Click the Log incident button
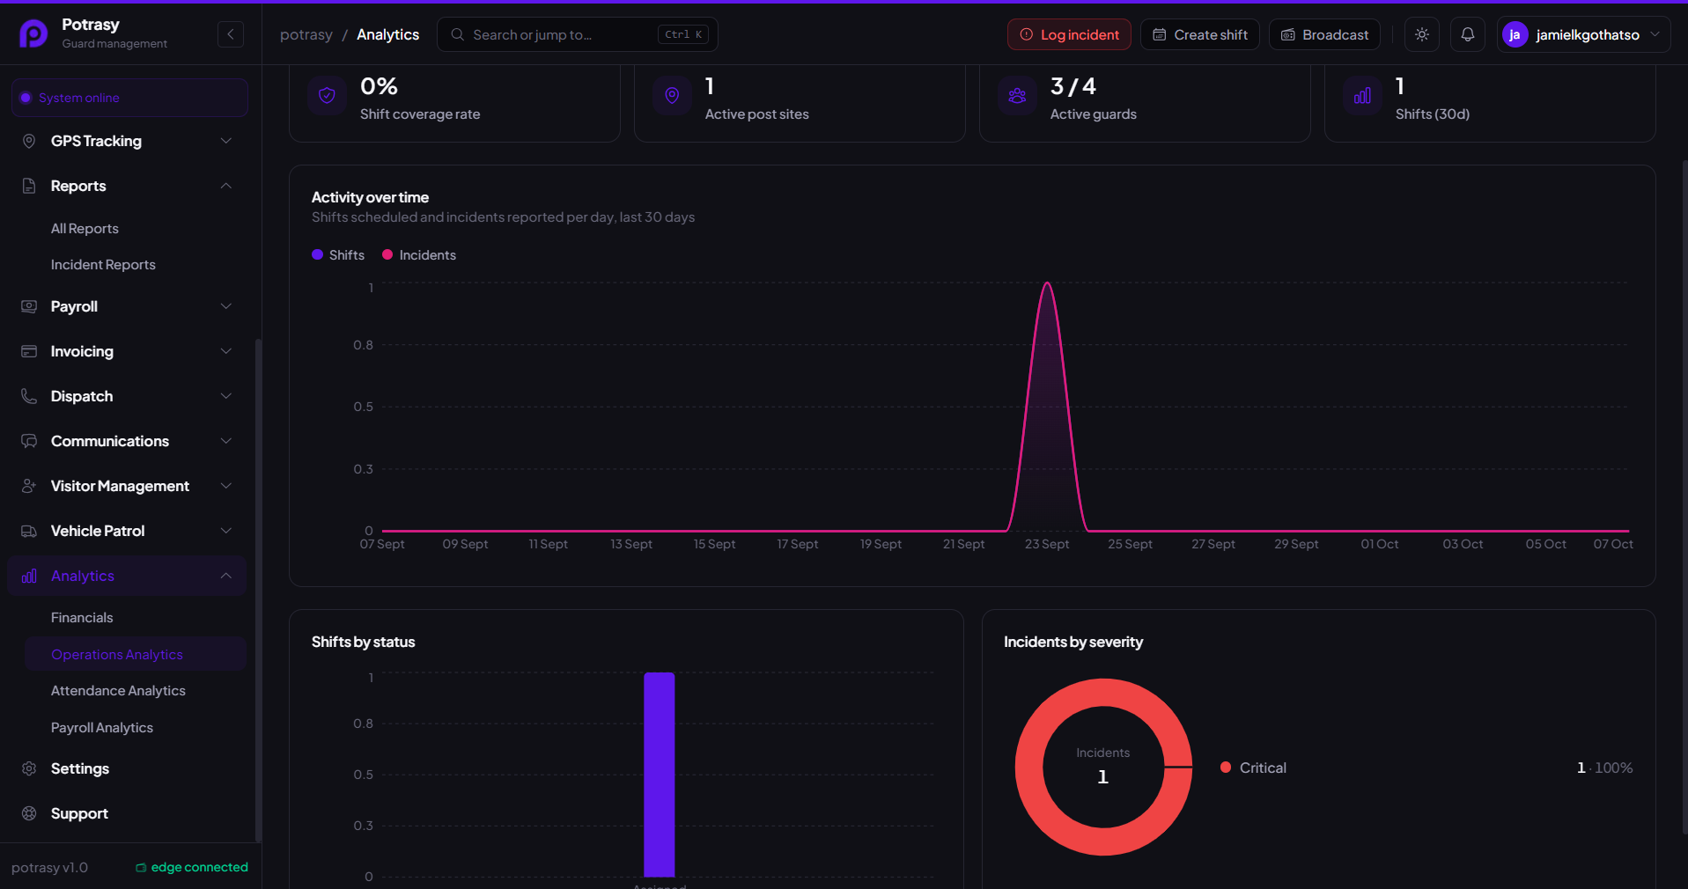This screenshot has height=889, width=1688. (1069, 34)
